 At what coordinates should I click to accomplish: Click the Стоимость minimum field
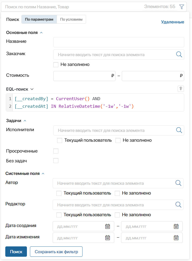tap(84, 76)
